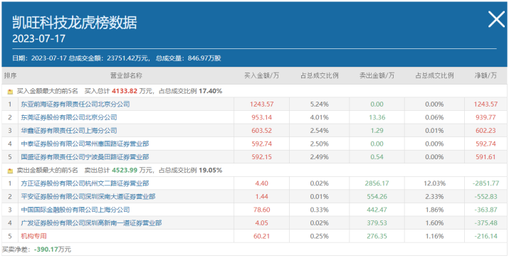The height and width of the screenshot is (258, 509).
Task: Click buy amount 60.21
Action: tap(262, 236)
